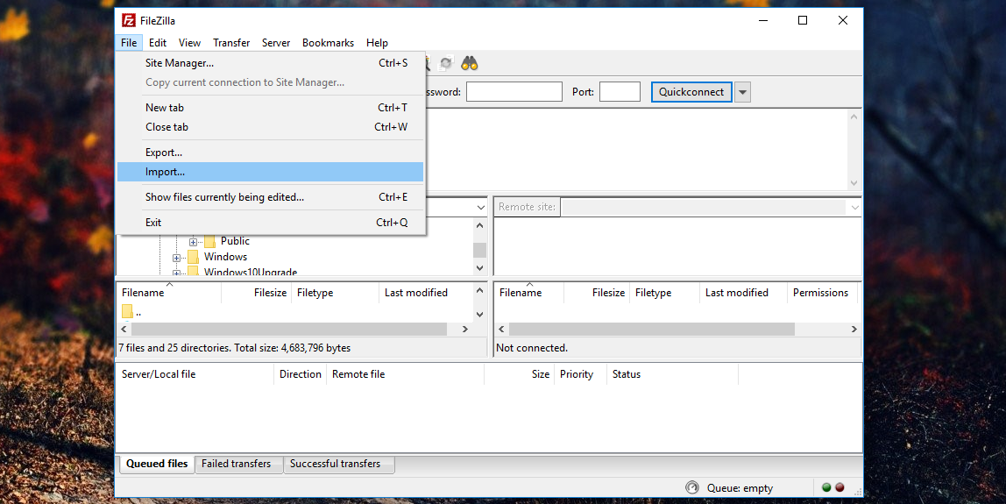
Task: Open the binoculars file search tool
Action: [x=470, y=63]
